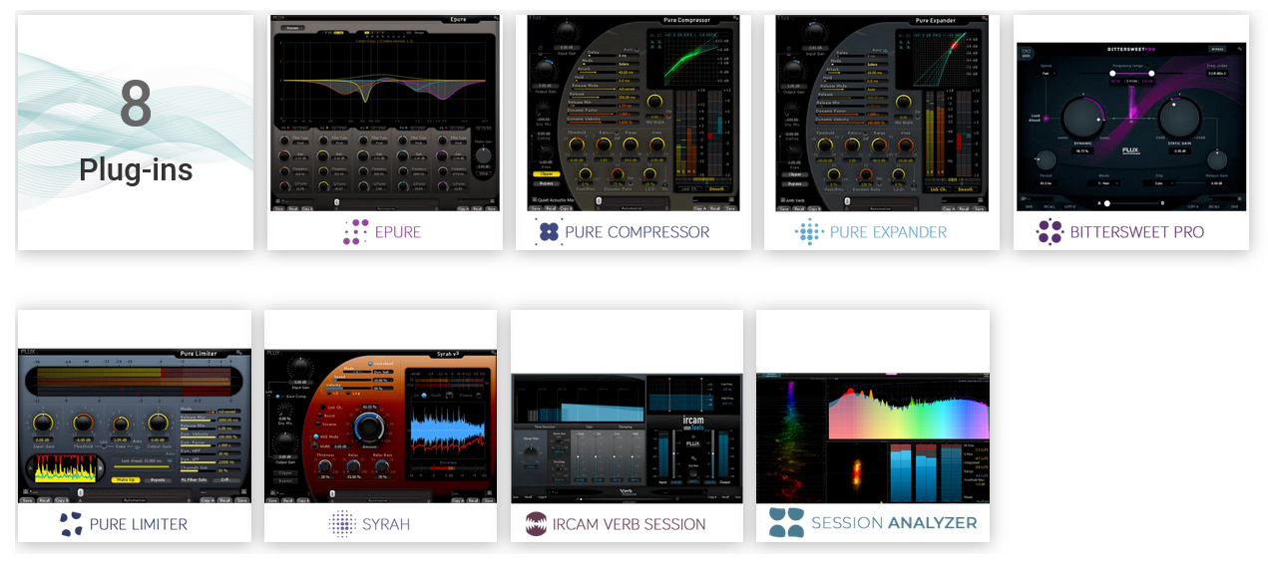The image size is (1268, 570).
Task: Click the Ircam Verb Session round logo icon
Action: click(x=537, y=524)
